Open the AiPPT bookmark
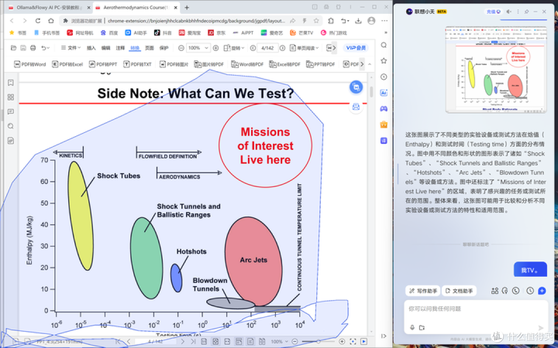Image resolution: width=558 pixels, height=348 pixels. point(243,32)
